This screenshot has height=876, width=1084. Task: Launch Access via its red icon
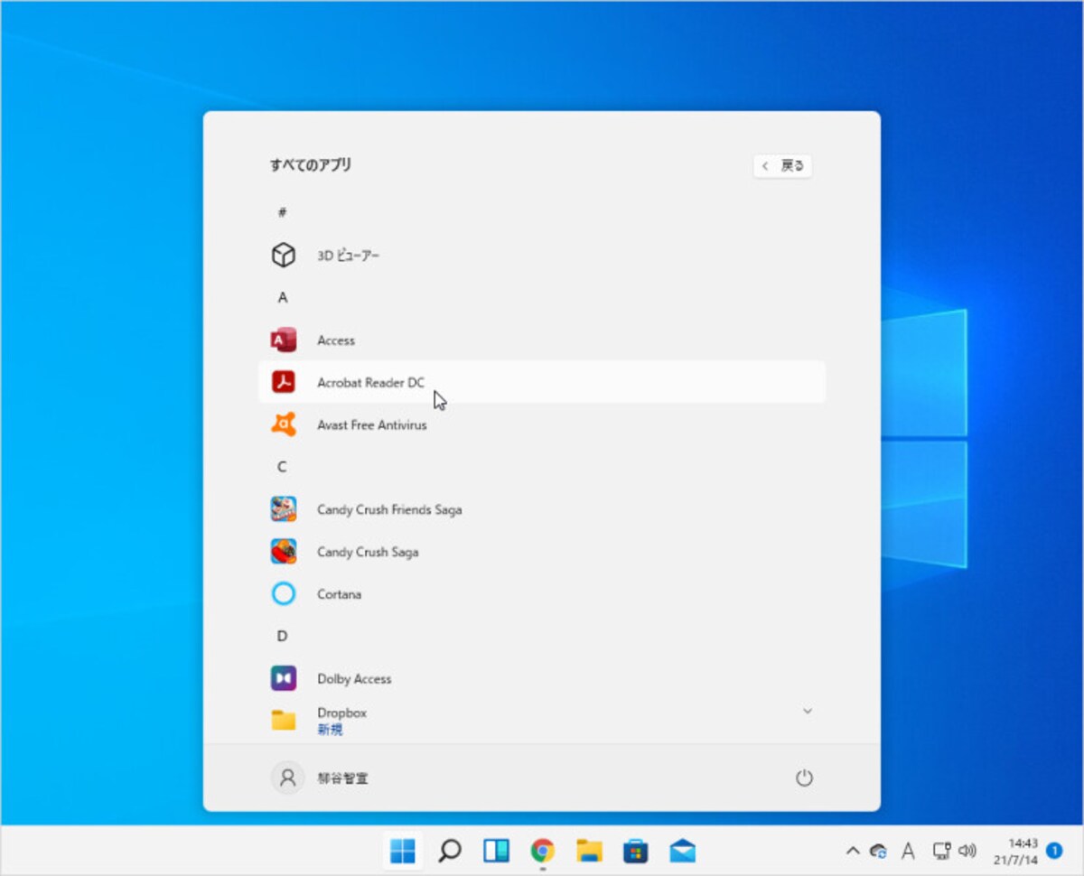(x=284, y=340)
